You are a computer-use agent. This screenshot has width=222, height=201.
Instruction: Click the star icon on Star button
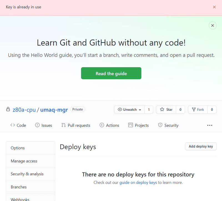coord(162,109)
